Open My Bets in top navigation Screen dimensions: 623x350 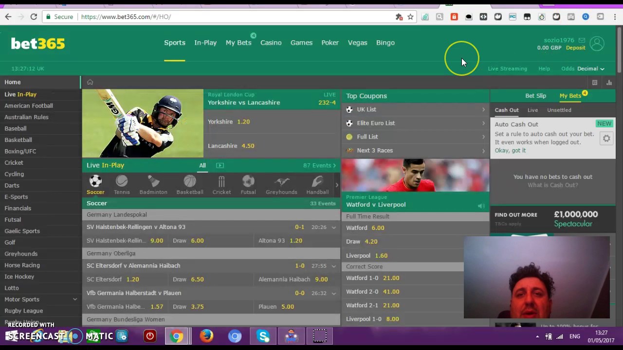click(238, 43)
